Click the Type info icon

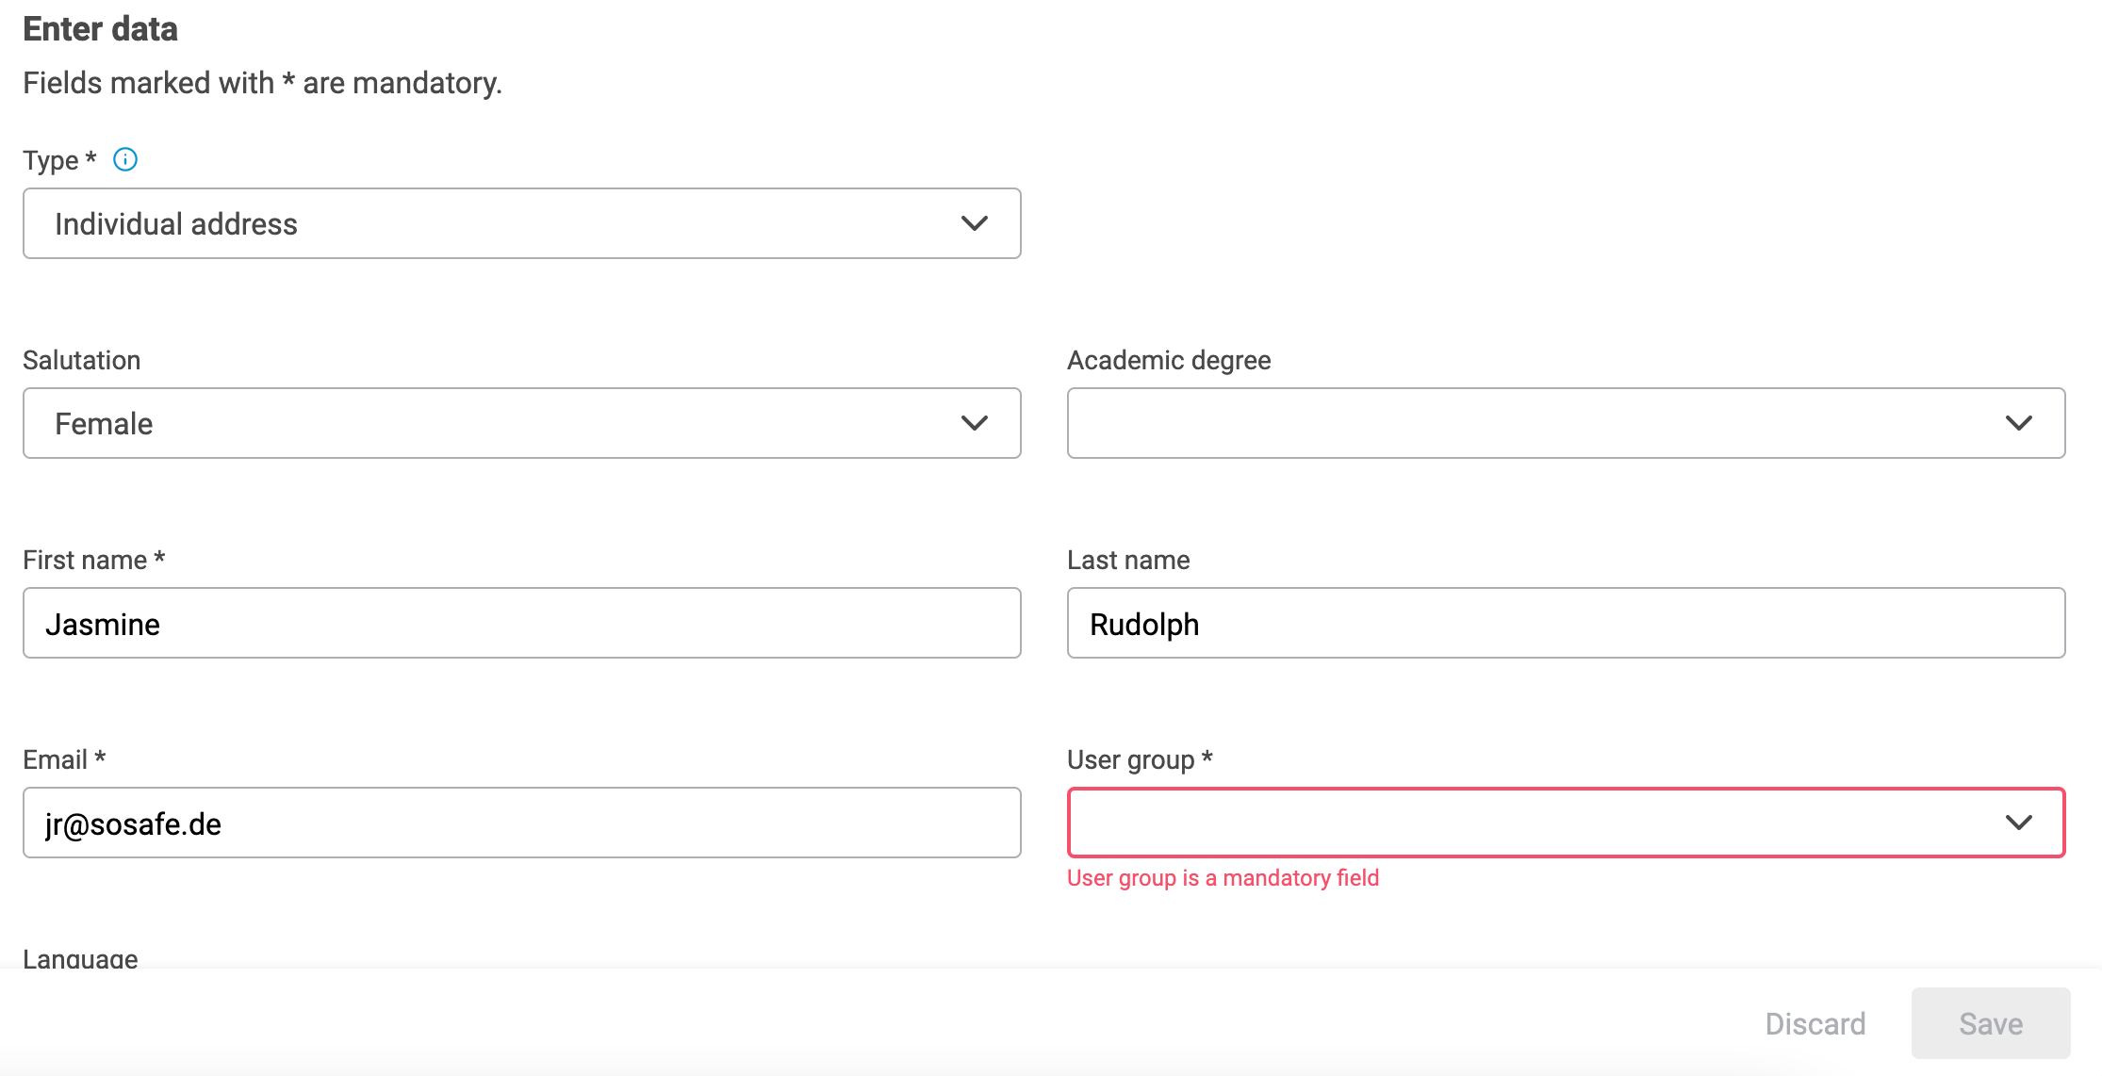point(125,159)
